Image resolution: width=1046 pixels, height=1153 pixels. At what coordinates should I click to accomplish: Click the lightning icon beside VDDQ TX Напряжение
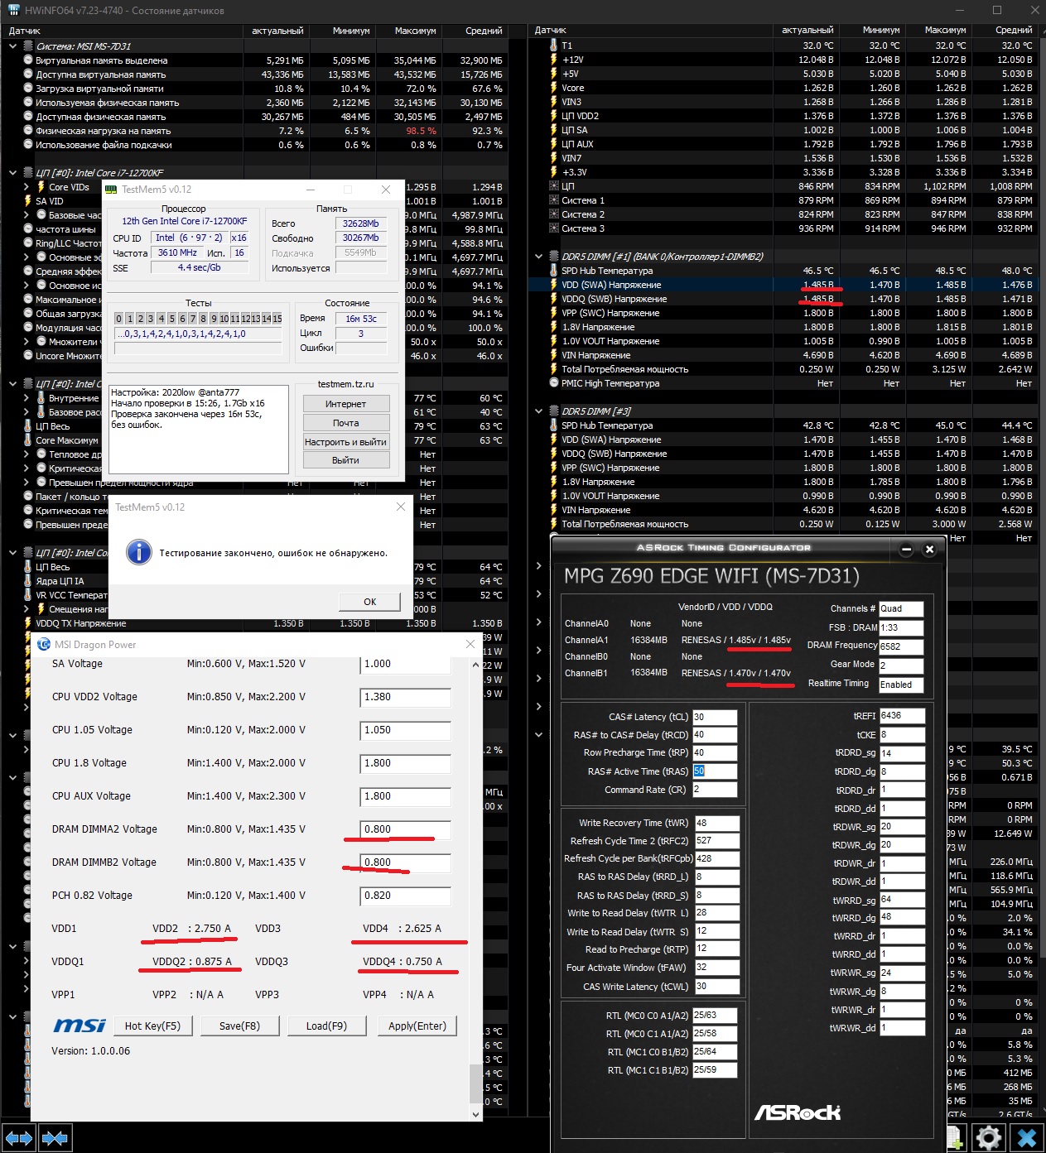click(29, 623)
